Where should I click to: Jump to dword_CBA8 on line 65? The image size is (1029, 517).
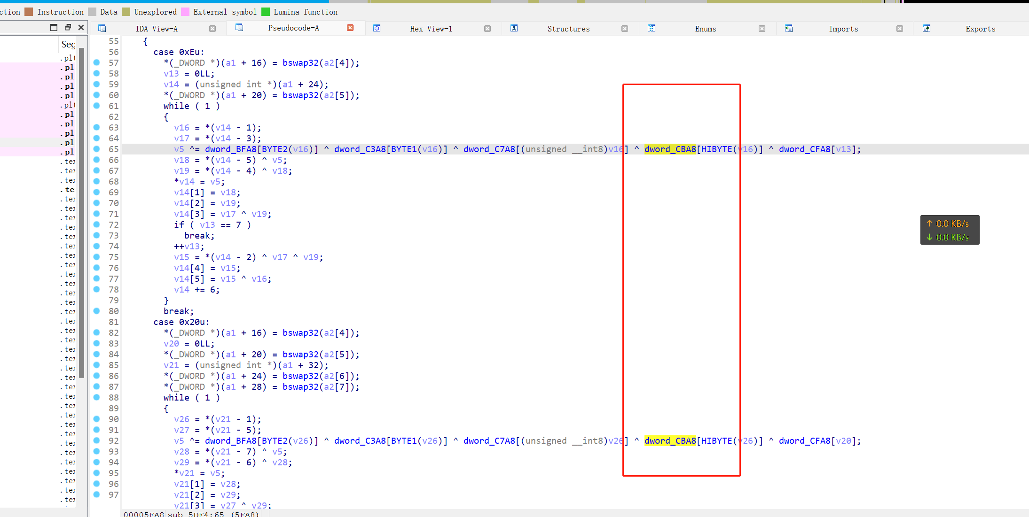coord(670,149)
